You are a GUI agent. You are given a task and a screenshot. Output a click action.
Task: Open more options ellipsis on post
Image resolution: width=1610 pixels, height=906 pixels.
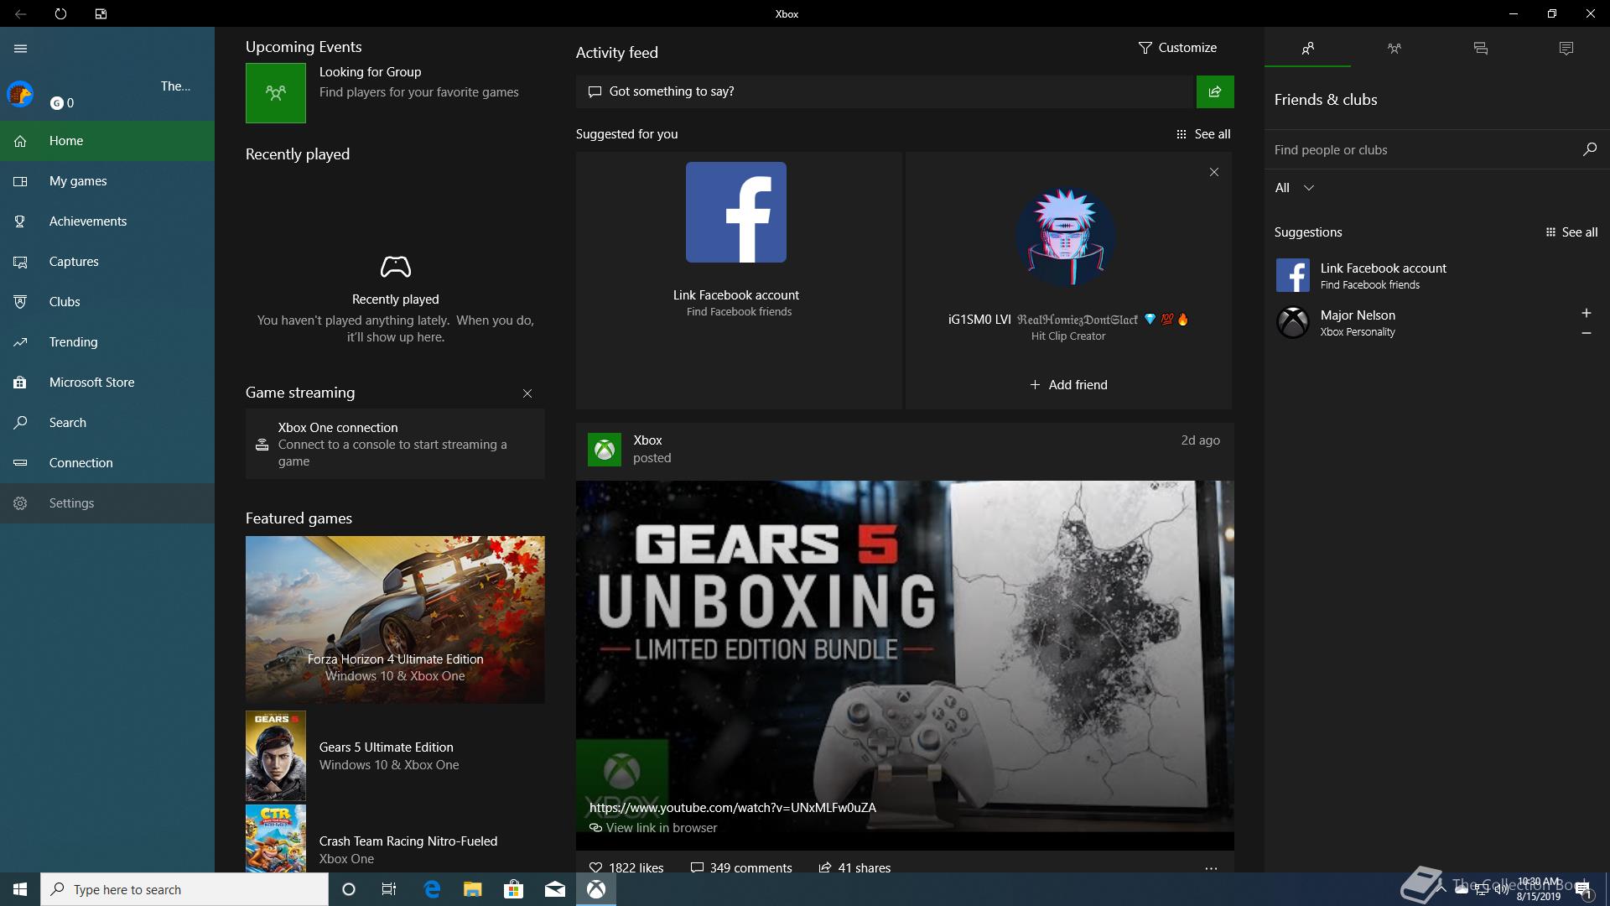click(x=1211, y=868)
